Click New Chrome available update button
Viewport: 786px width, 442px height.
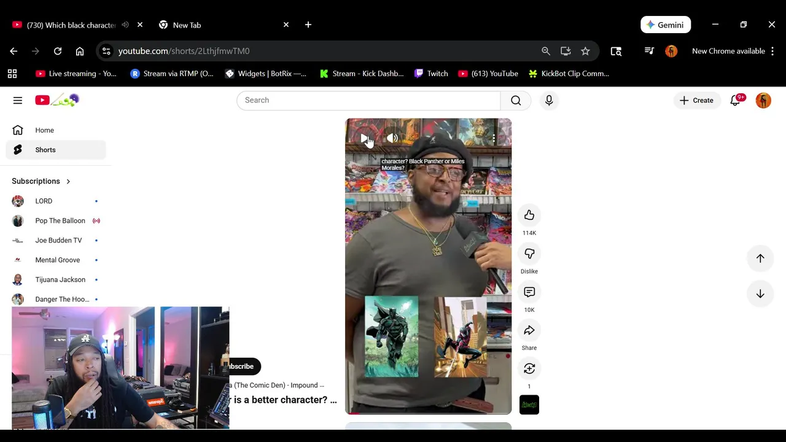coord(733,51)
